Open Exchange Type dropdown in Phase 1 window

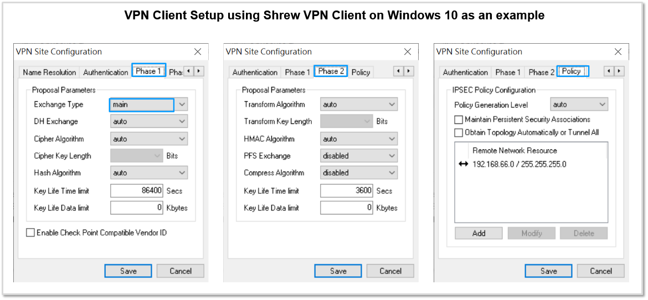149,105
